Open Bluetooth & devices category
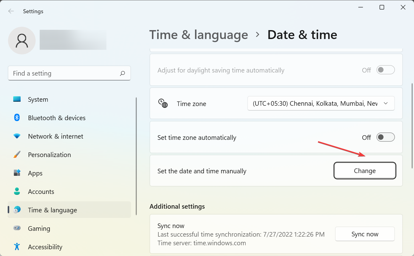This screenshot has height=256, width=414. coord(69,118)
